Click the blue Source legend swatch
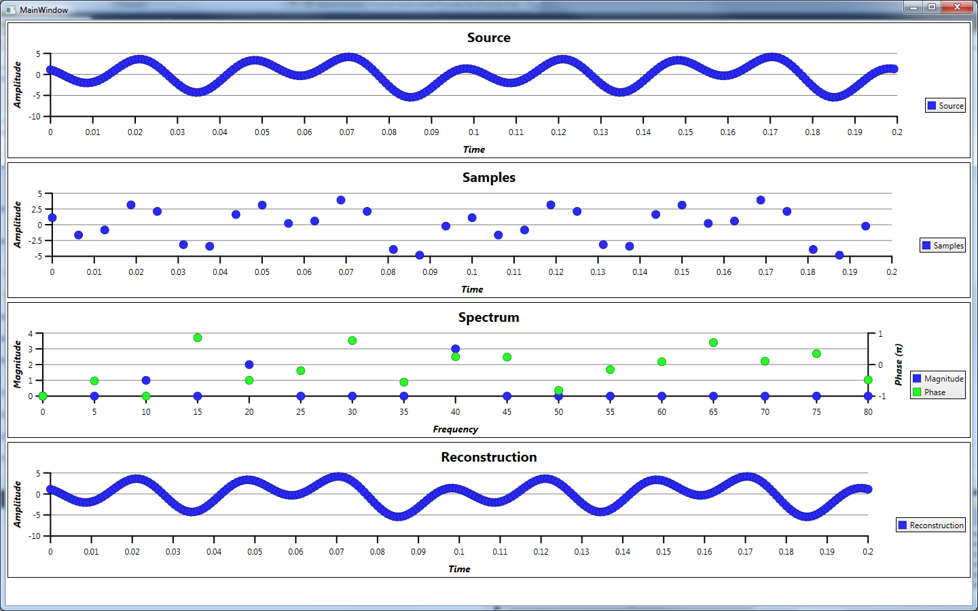The height and width of the screenshot is (611, 978). click(932, 105)
